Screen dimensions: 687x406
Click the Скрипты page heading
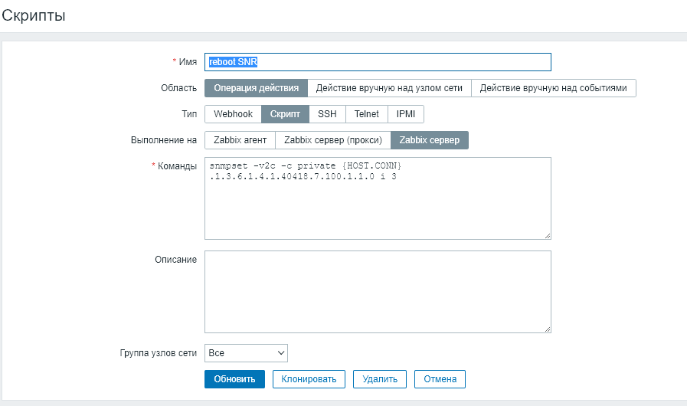coord(34,15)
